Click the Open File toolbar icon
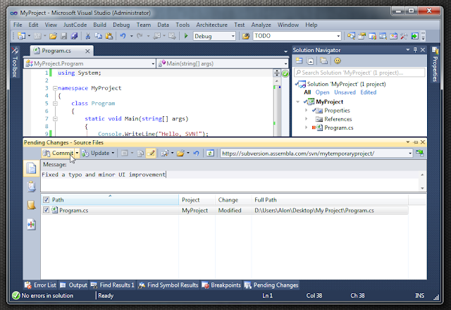The image size is (451, 310). point(53,36)
